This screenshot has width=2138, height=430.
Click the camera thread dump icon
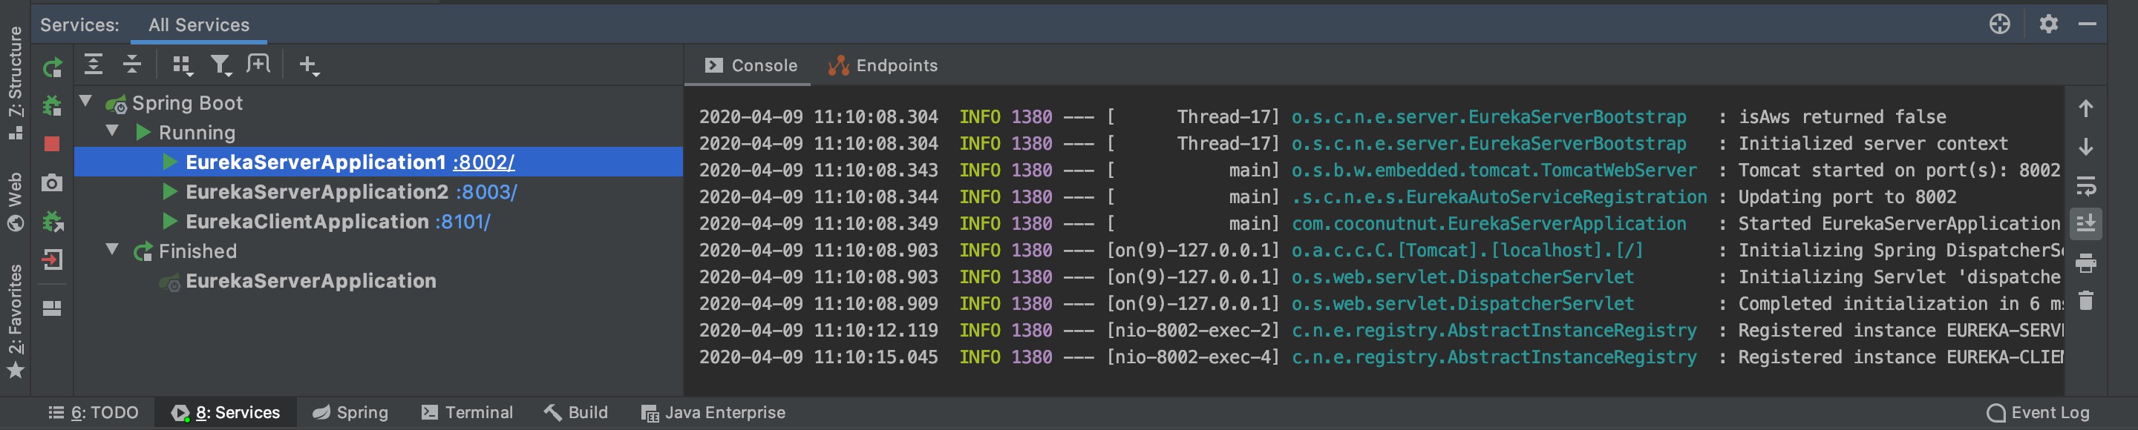coord(52,182)
